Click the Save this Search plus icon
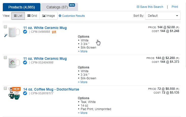This screenshot has height=117, width=186. [x=138, y=7]
